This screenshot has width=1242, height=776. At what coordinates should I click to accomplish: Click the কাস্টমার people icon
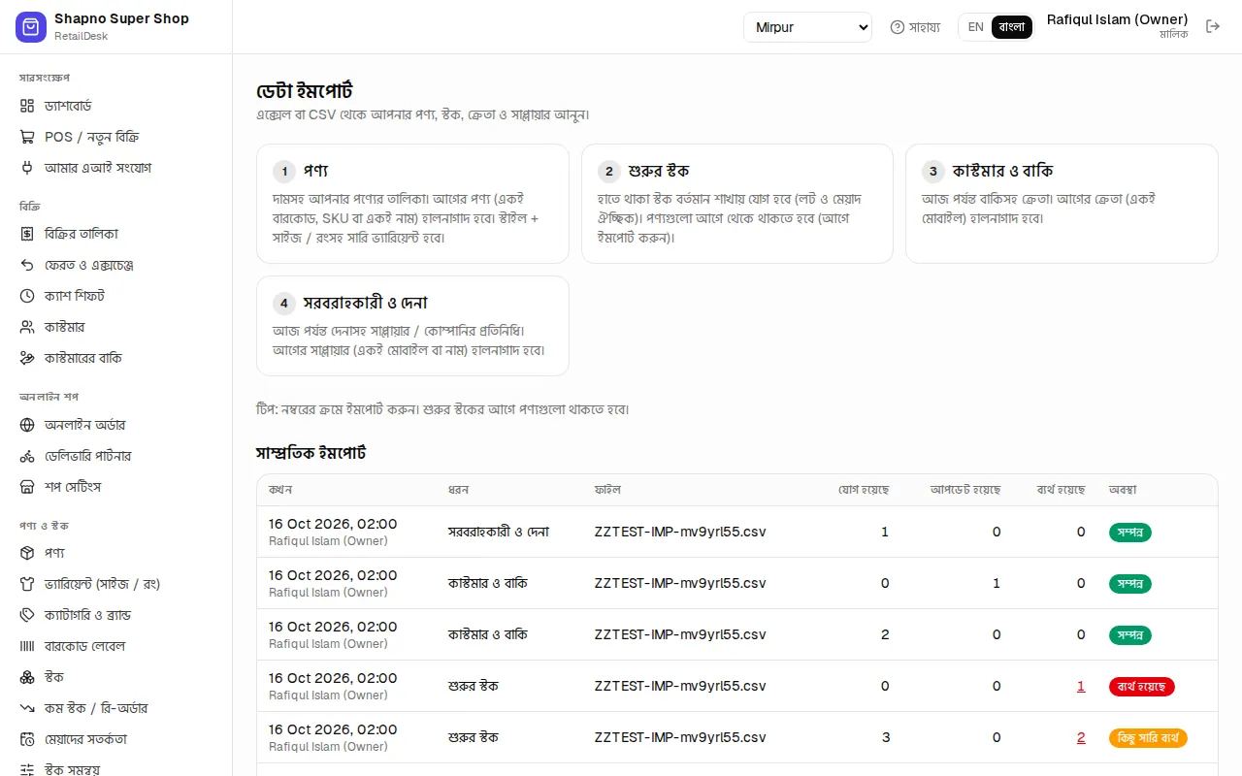tap(27, 327)
